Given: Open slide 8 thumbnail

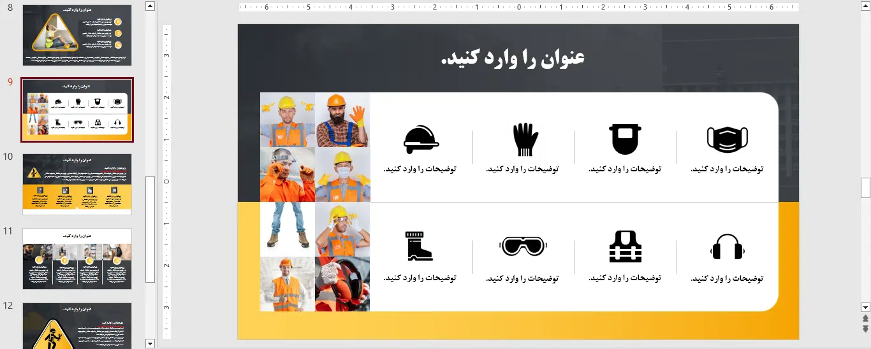Looking at the screenshot, I should [x=77, y=36].
